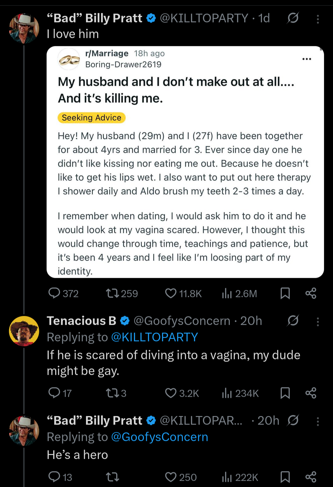The image size is (333, 487).
Task: Open the @KILLTOPARTY mention link
Action: [x=154, y=337]
